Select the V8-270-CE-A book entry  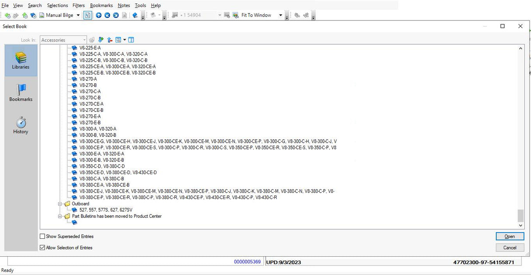coord(91,104)
